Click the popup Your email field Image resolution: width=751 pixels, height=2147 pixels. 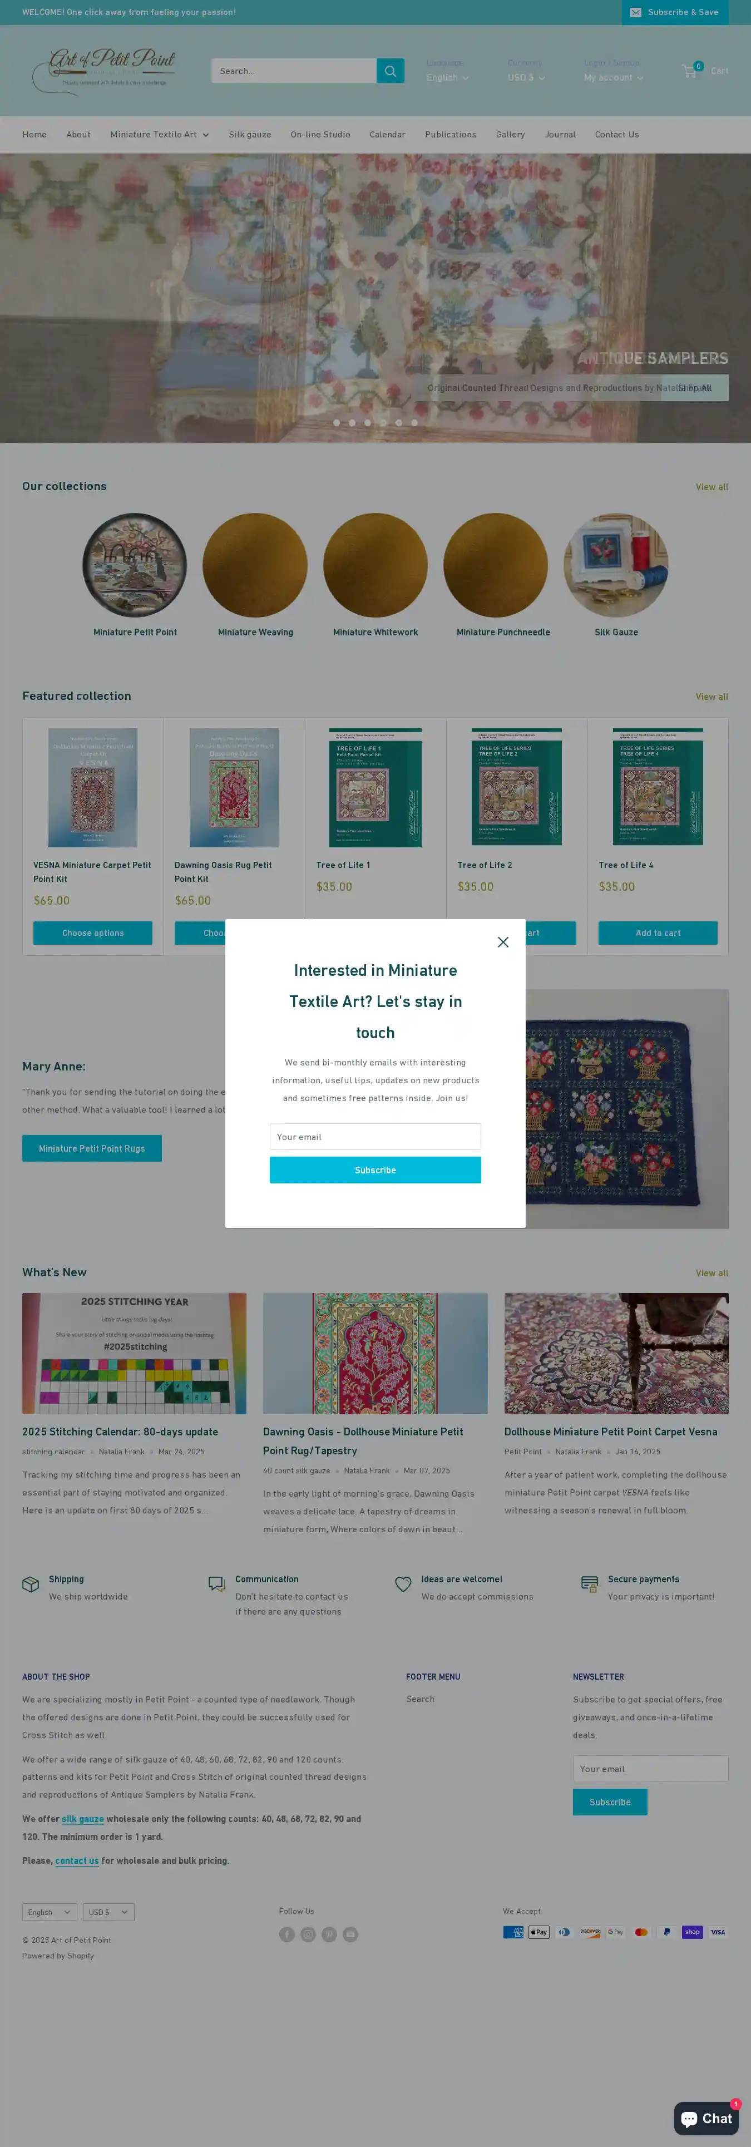[x=375, y=1136]
